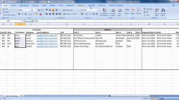Click email link in Eastwood's row
179x100 pixels.
[47, 44]
